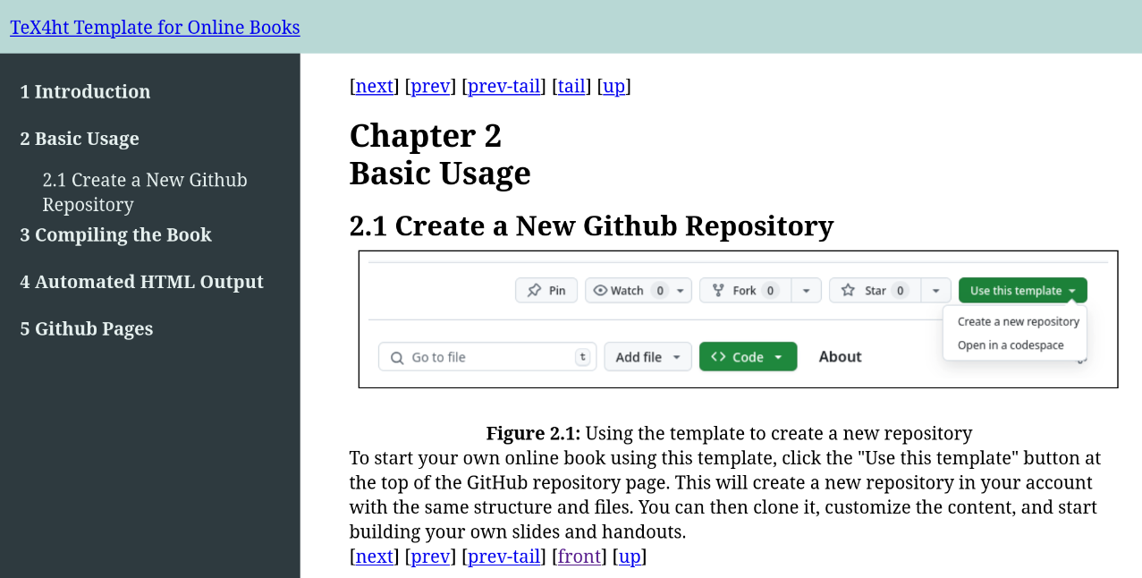The image size is (1142, 578).
Task: Open the green Code dropdown in the figure
Action: [x=748, y=357]
